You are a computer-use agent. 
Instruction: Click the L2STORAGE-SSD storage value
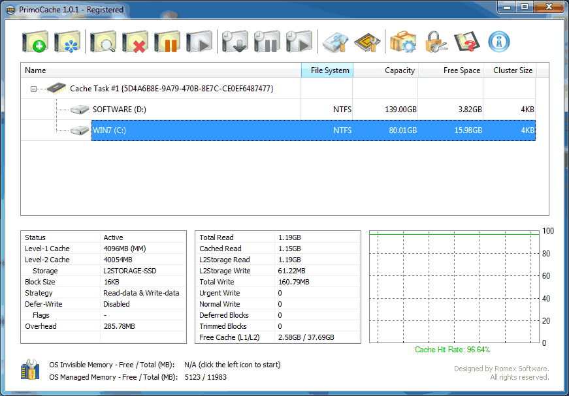[x=130, y=271]
